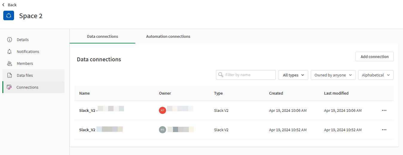This screenshot has height=155, width=403.
Task: Click the Connections plug icon
Action: coord(9,87)
